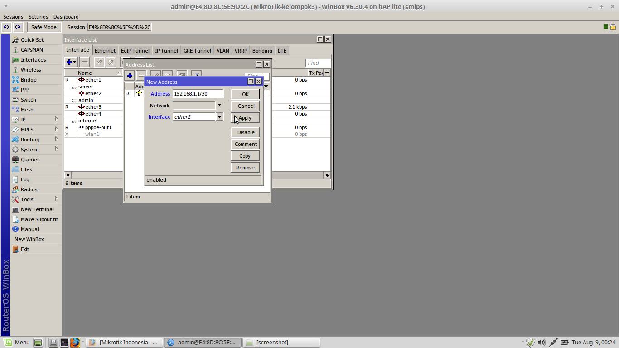Click the Session field

119,27
